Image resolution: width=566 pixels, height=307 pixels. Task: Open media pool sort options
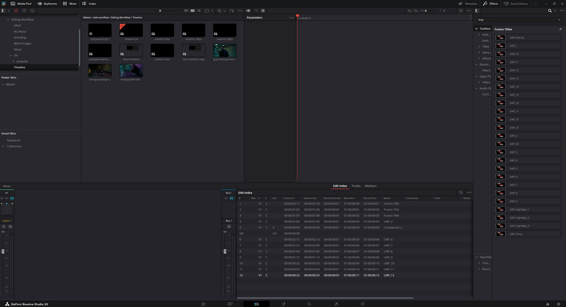232,11
